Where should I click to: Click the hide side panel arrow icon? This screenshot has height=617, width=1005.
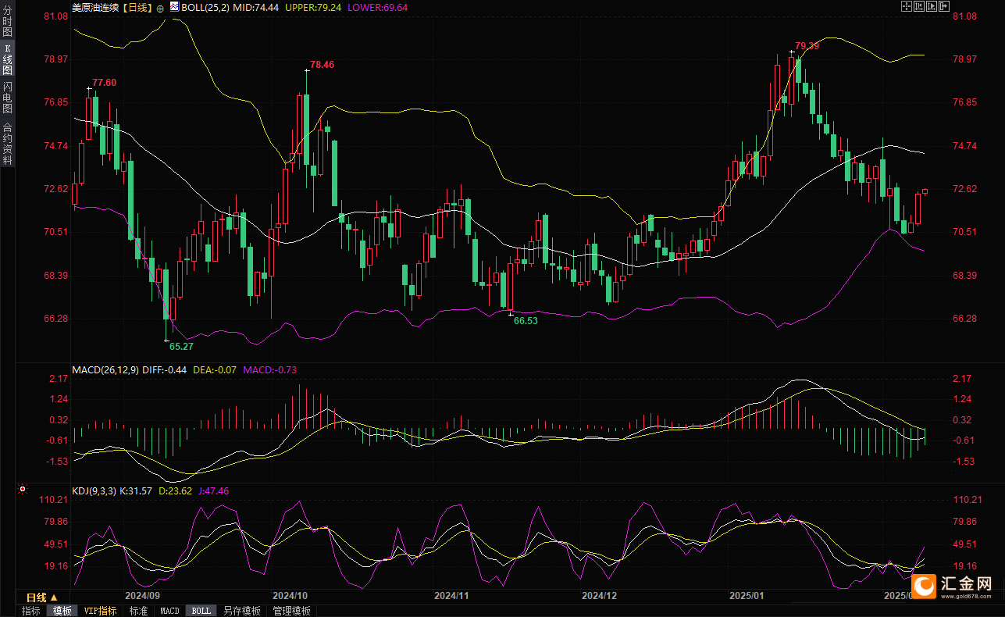944,6
